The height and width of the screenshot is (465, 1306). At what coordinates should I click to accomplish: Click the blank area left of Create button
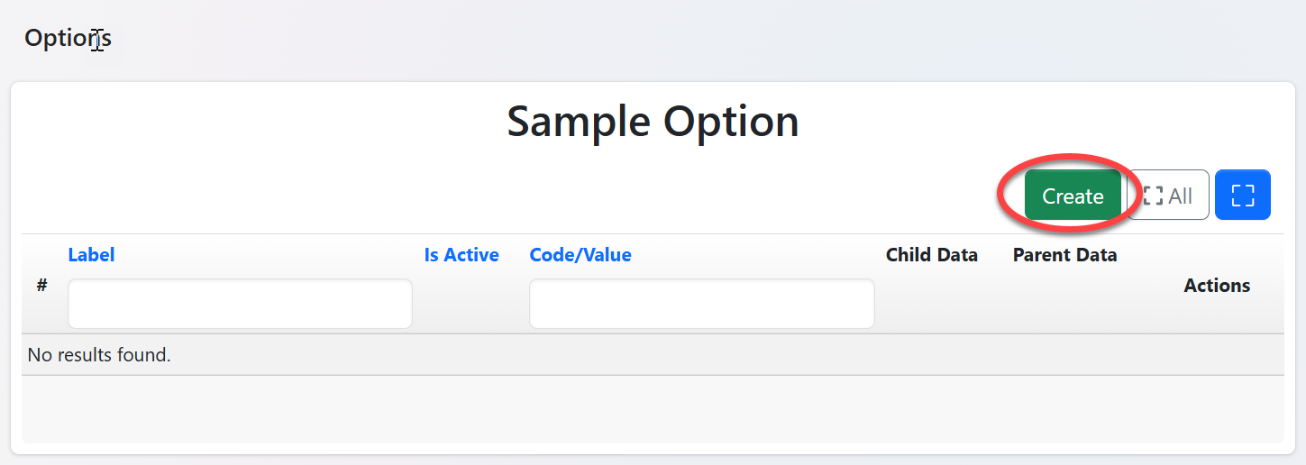tap(541, 196)
